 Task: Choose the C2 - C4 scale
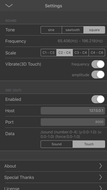pyautogui.click(x=65, y=53)
